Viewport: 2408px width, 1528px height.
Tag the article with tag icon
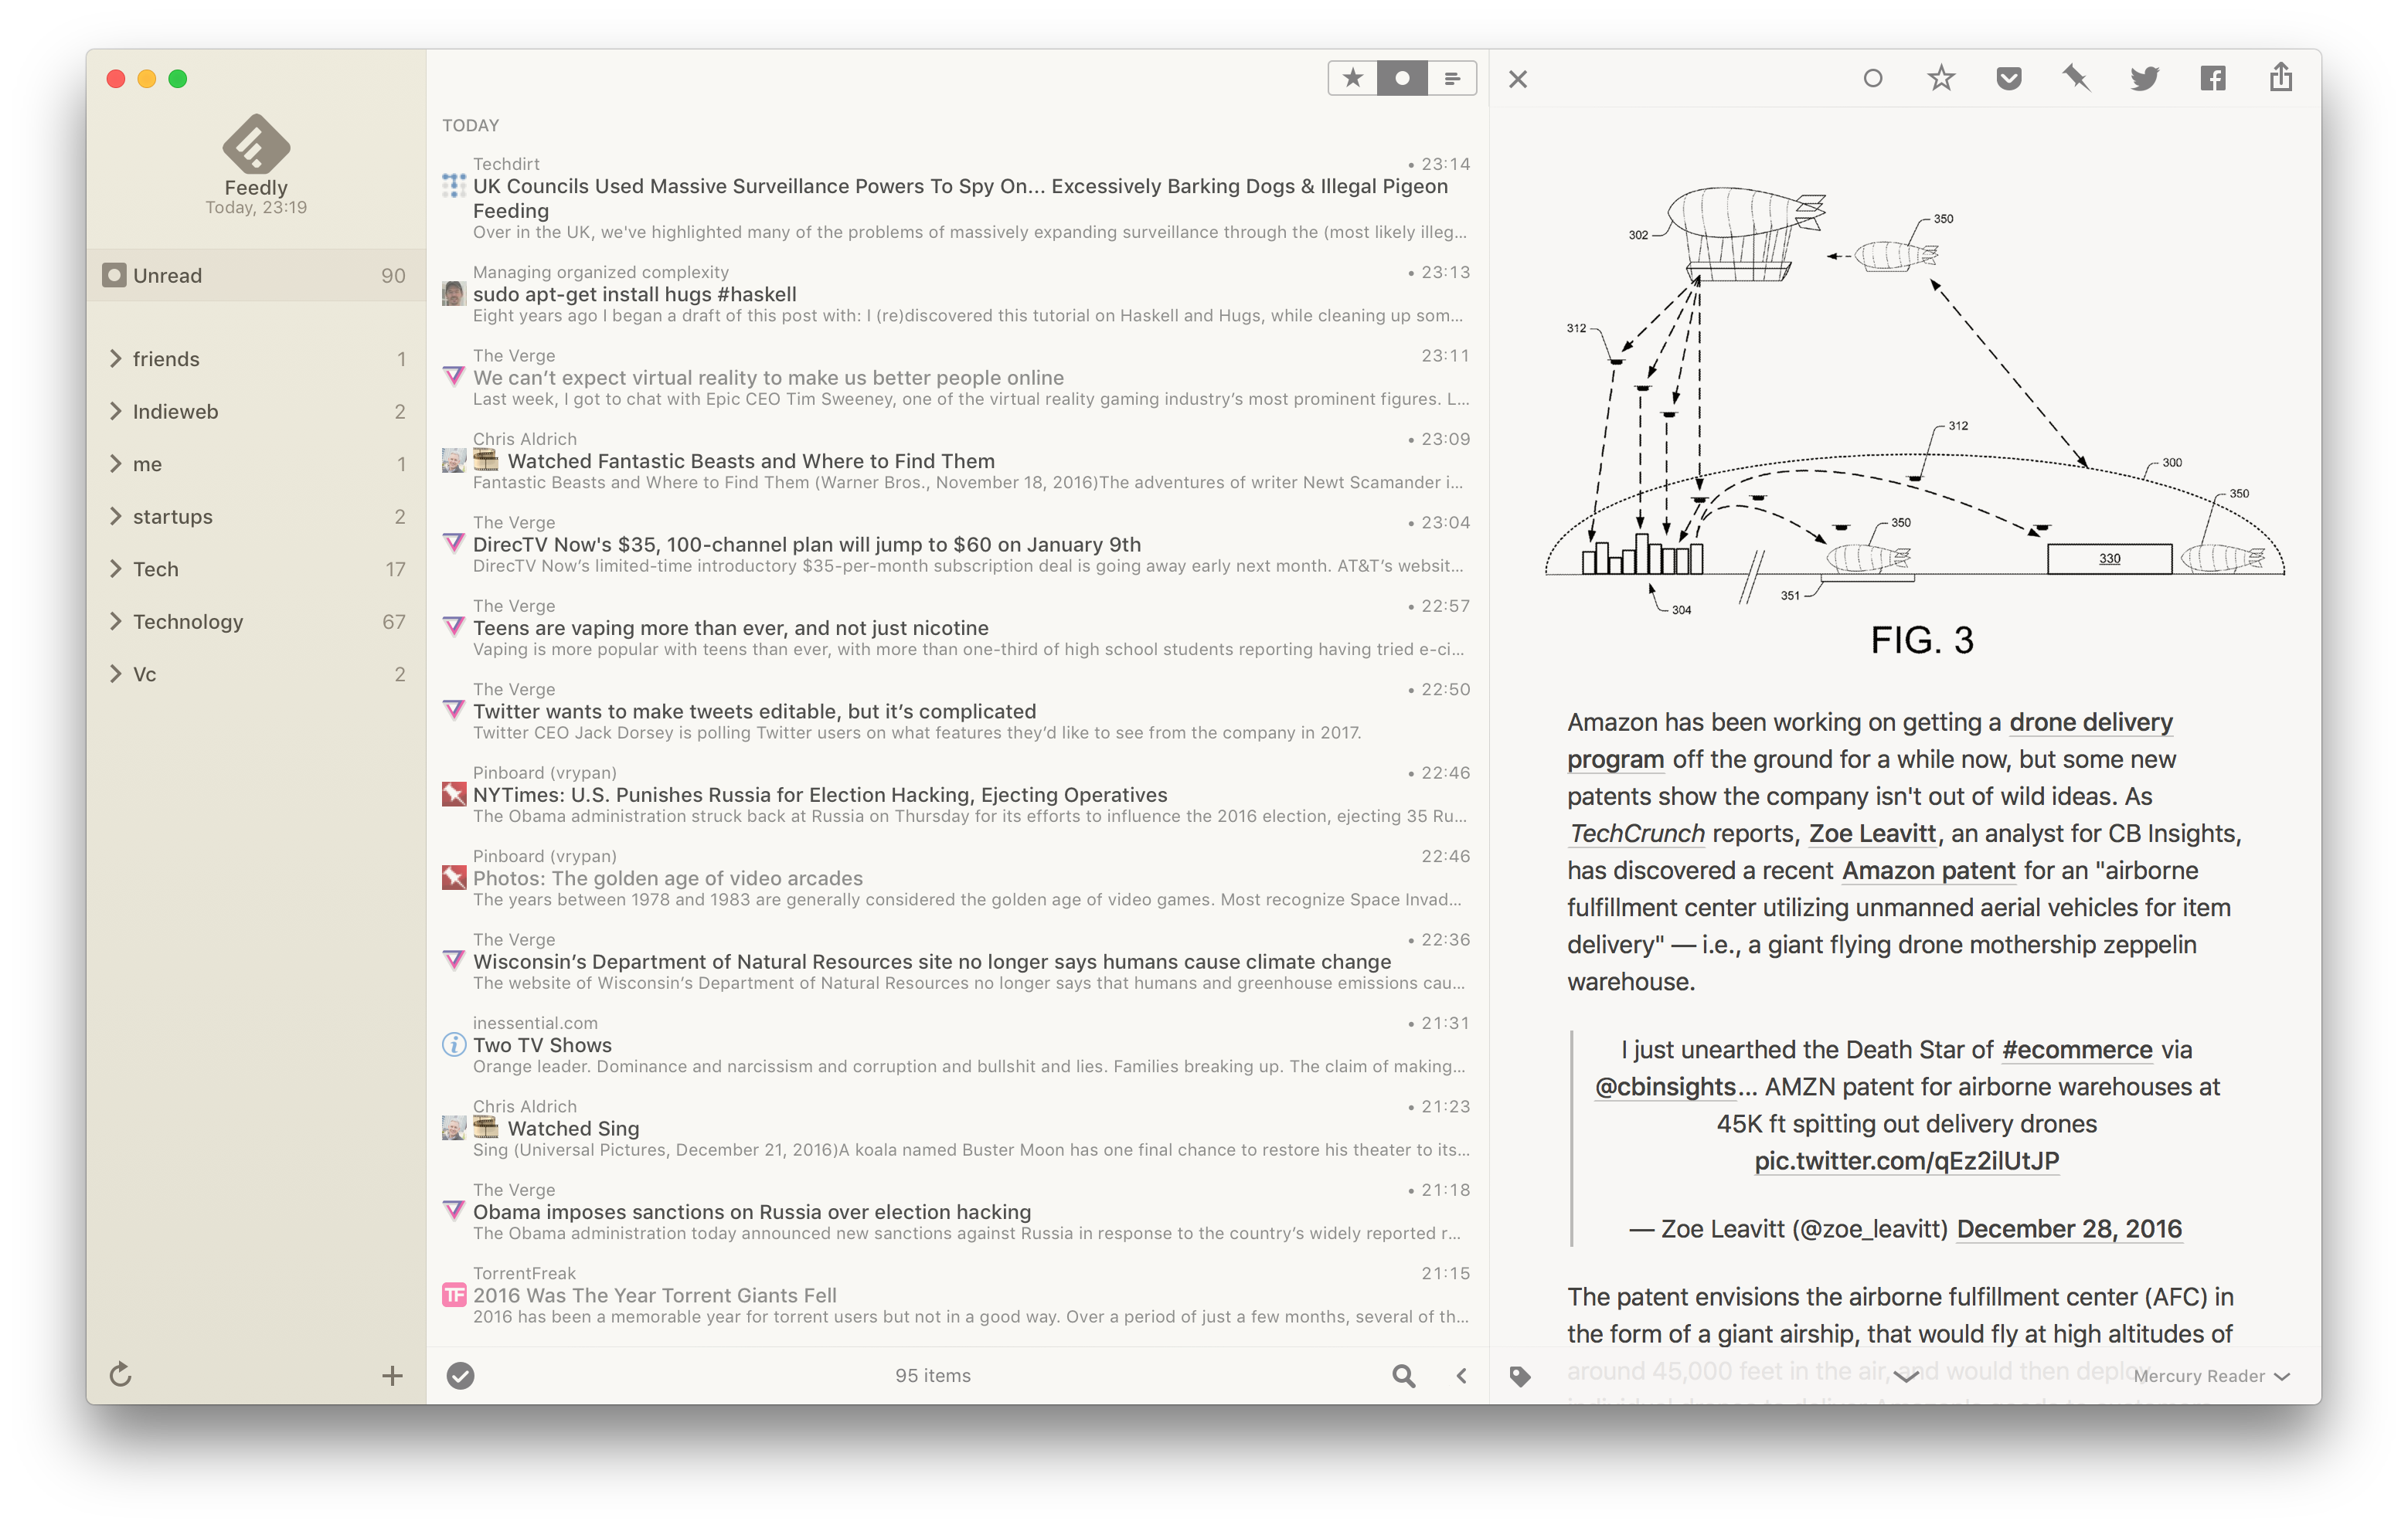(1519, 1376)
